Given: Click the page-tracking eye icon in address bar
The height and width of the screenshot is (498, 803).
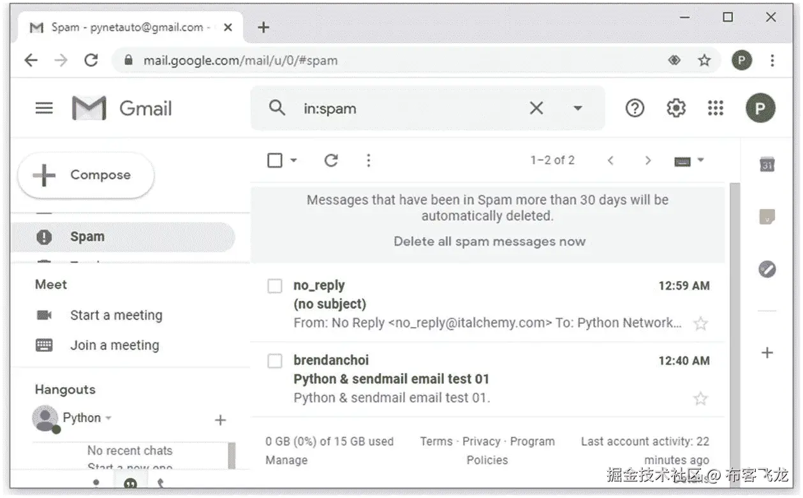Looking at the screenshot, I should [x=674, y=61].
